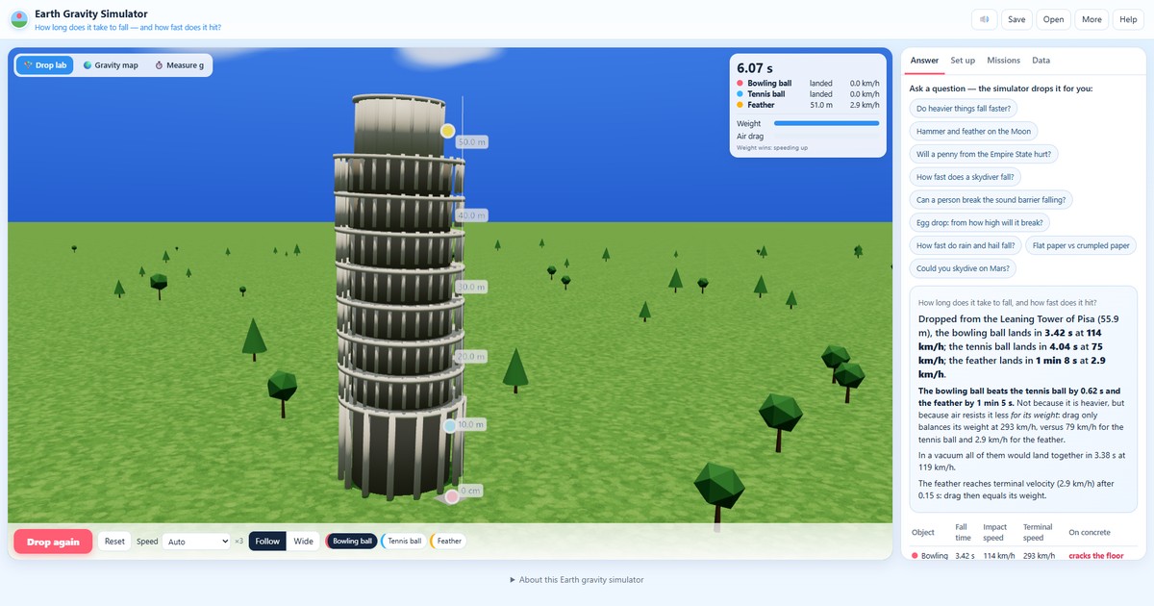Switch to Drop lab mode
The width and height of the screenshot is (1154, 606).
pyautogui.click(x=45, y=65)
